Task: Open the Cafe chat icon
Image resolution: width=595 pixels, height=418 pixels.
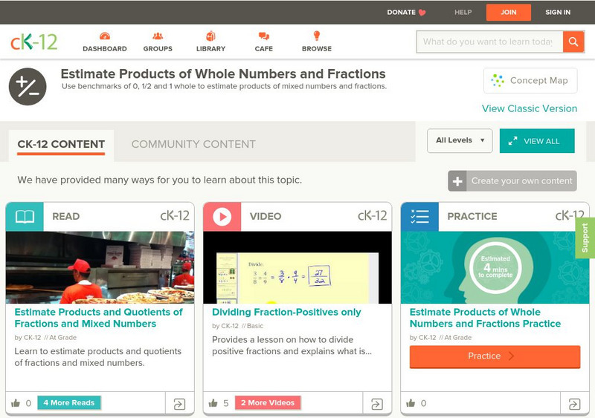Action: click(x=264, y=36)
